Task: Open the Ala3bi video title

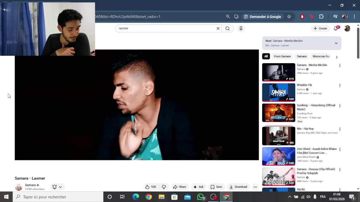Action: [x=301, y=189]
